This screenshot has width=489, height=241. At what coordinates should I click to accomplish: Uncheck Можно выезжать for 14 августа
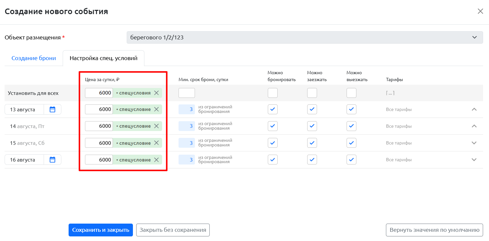(351, 126)
